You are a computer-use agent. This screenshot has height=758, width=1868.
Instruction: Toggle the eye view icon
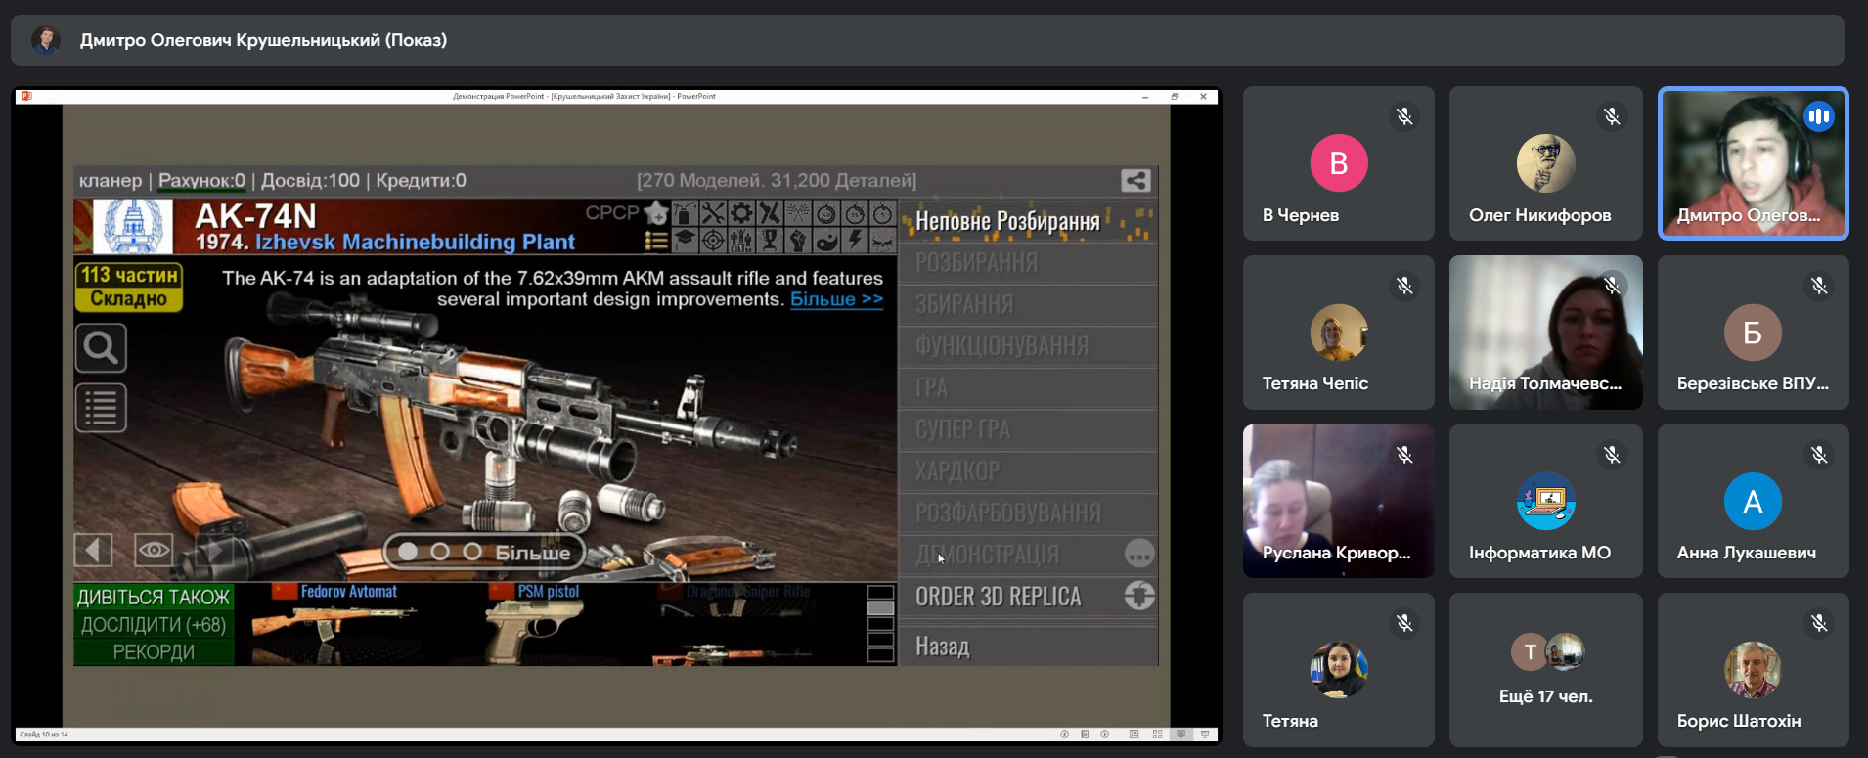tap(154, 550)
